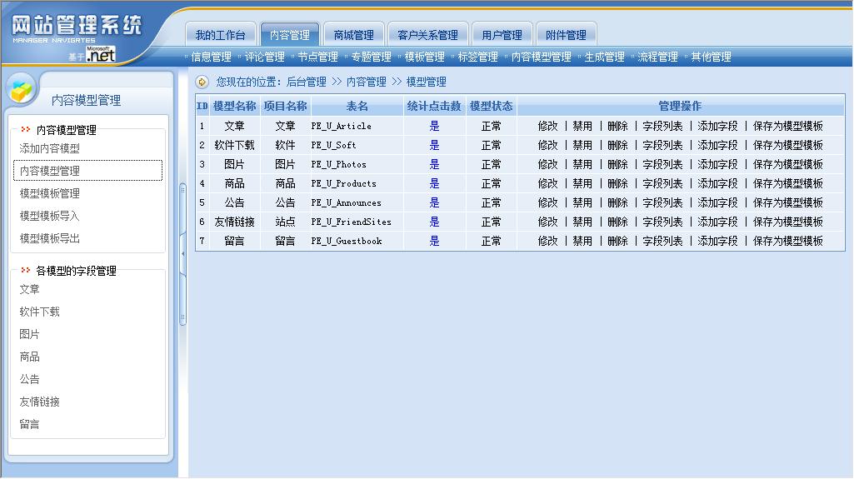Open the 用户管理 tab

[502, 35]
